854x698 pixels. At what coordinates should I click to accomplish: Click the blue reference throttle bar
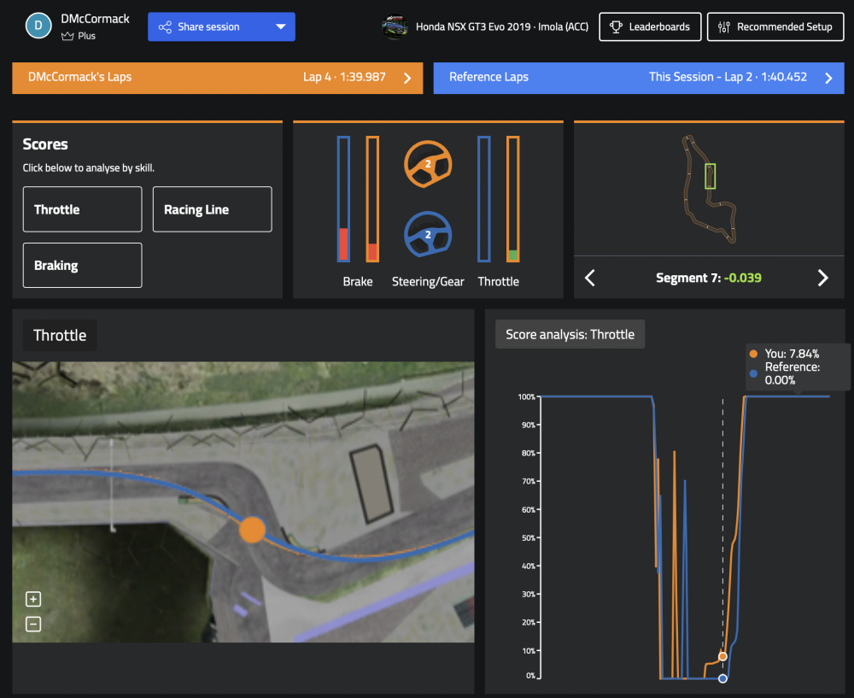[x=484, y=199]
